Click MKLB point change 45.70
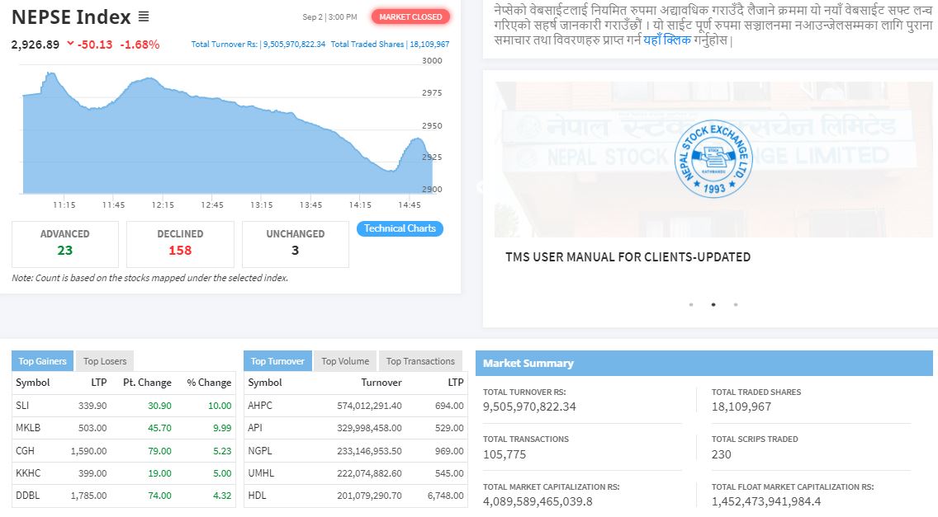The width and height of the screenshot is (938, 517). tap(159, 429)
